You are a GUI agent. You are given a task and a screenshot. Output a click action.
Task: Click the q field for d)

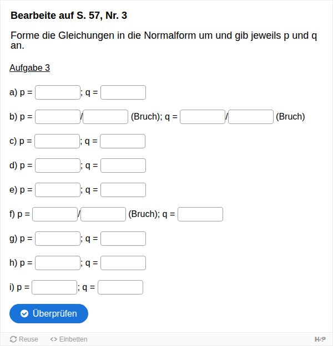123,166
